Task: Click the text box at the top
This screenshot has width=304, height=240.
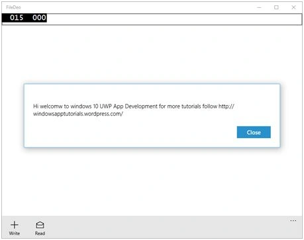Action: [152, 19]
